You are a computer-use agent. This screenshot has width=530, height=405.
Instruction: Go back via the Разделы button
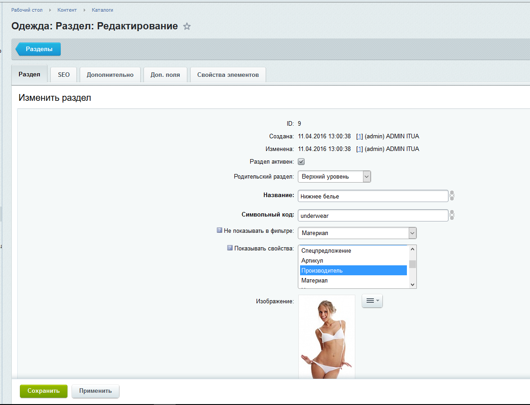click(x=38, y=49)
